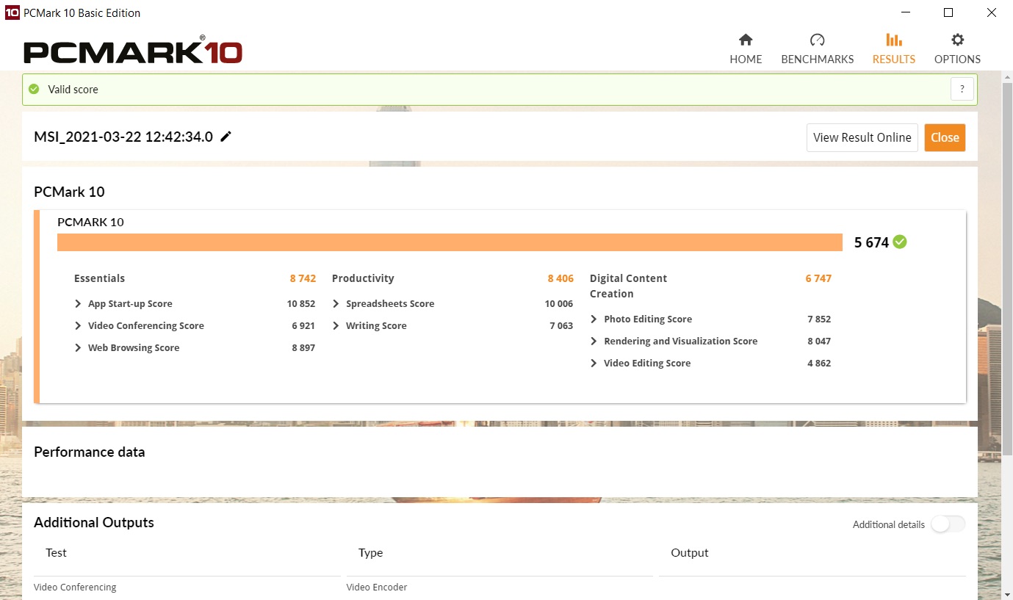Click the orange PCMark 10 score bar
The width and height of the screenshot is (1013, 600).
tap(450, 242)
